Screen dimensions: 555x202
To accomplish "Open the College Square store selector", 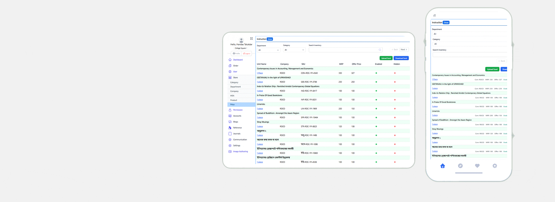I will [x=241, y=48].
